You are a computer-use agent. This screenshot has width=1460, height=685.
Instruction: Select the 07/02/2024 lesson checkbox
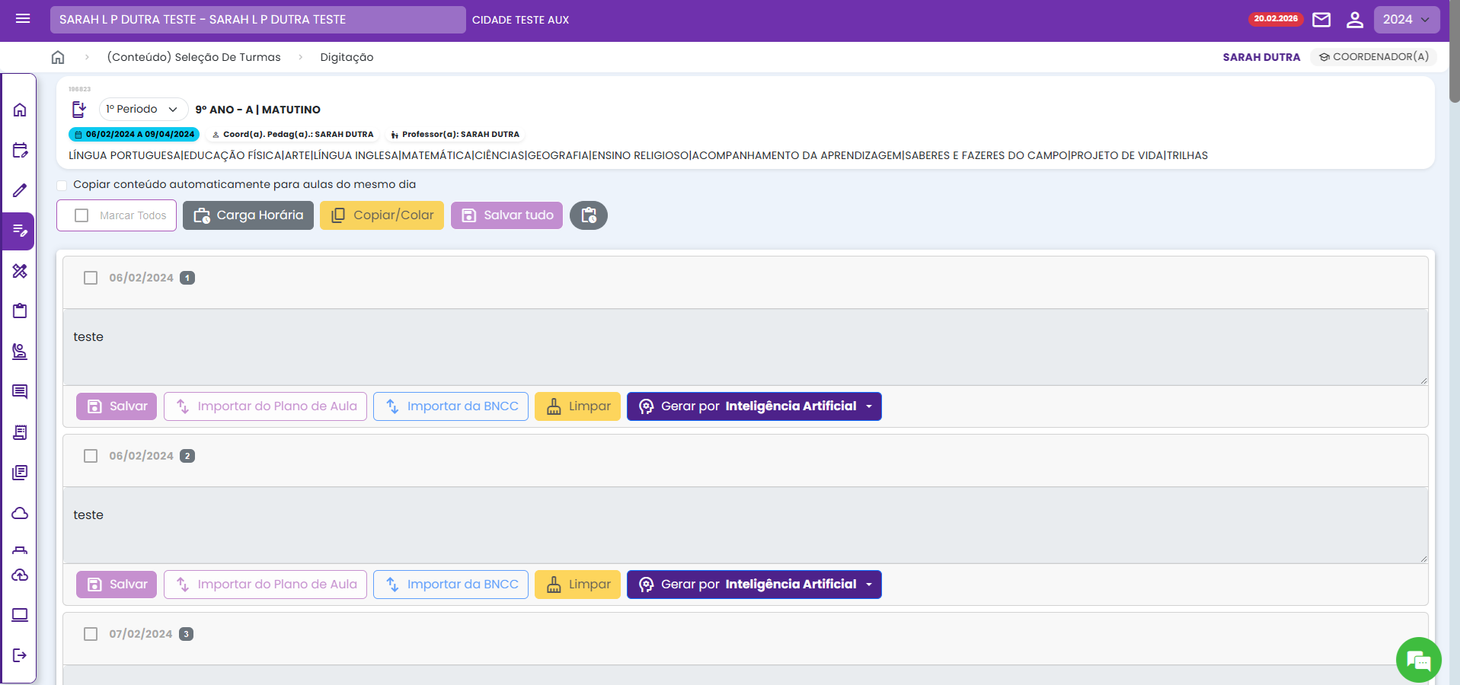(91, 634)
